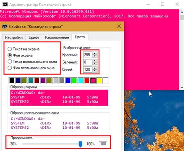Open the Настройки tab
The width and height of the screenshot is (184, 151).
tap(14, 37)
